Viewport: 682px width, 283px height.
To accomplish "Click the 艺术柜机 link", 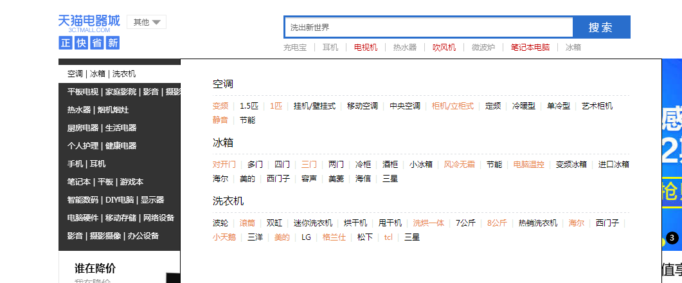I will click(597, 105).
